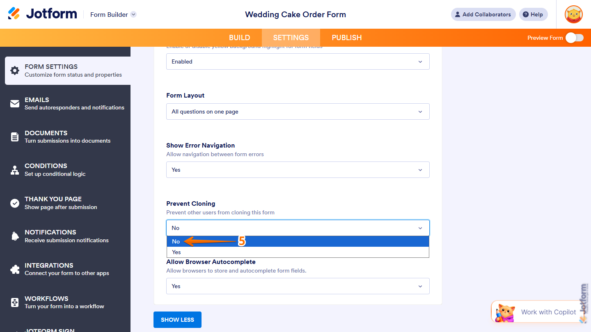The height and width of the screenshot is (332, 591).
Task: Open Thank You Page checkmark icon
Action: pyautogui.click(x=15, y=202)
